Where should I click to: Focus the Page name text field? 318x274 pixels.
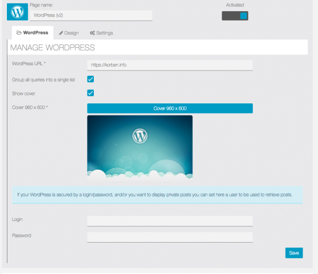(x=91, y=16)
